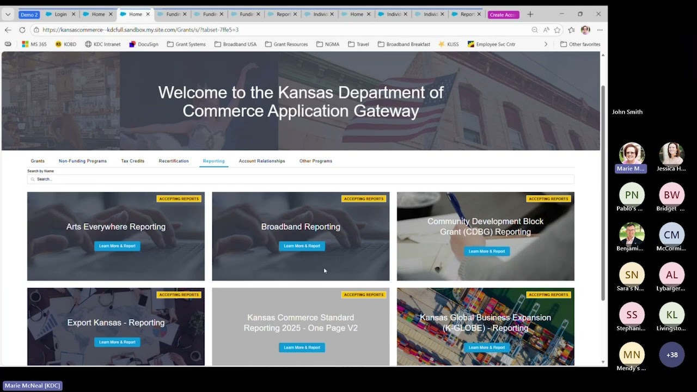Screen dimensions: 697x392
Task: Click Learn More & Report for Standard Reporting 2025
Action: 302,347
